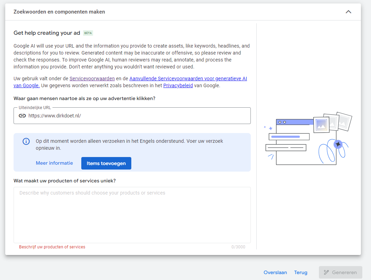Open the Meer informatie link
The width and height of the screenshot is (371, 280).
tap(54, 163)
